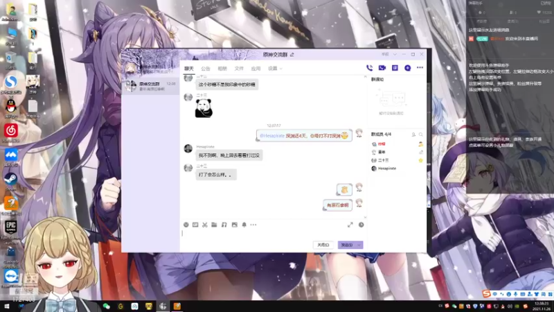
Task: Click the add-member icon next to group members
Action: click(x=413, y=135)
